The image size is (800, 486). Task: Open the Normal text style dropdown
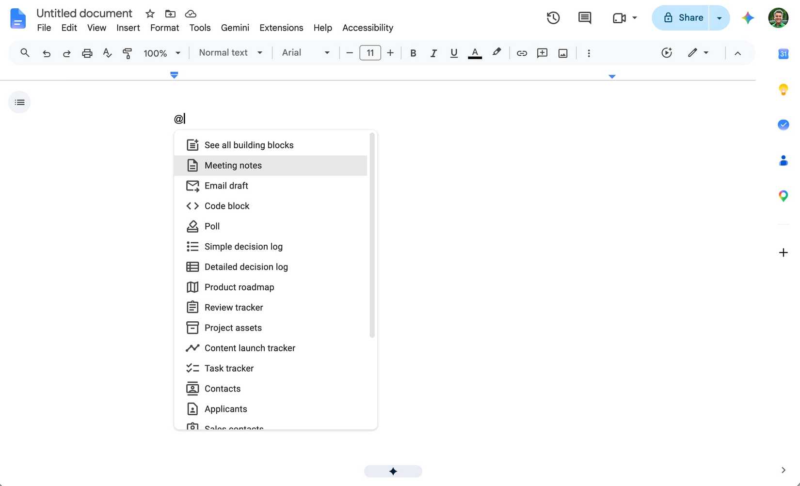pyautogui.click(x=231, y=53)
